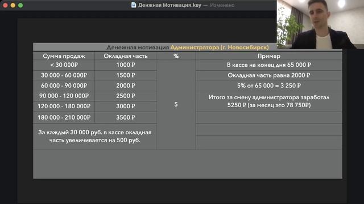The width and height of the screenshot is (364, 204).
Task: Select cell 60 000 - 90 000₽
Action: click(64, 86)
